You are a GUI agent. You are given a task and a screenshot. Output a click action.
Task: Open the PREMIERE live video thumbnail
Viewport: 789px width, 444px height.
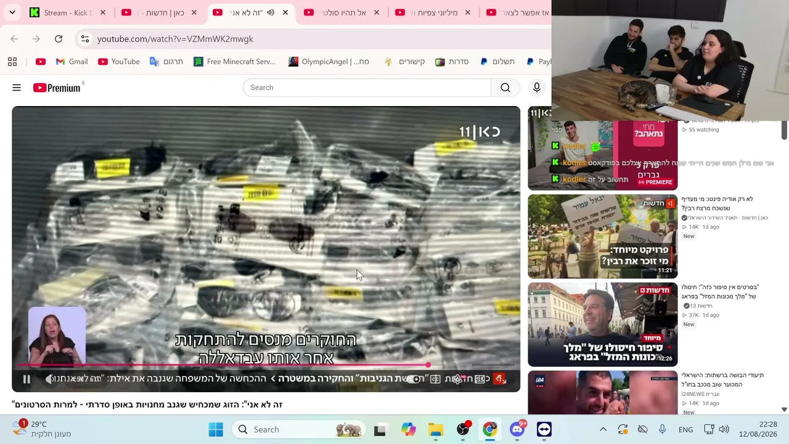coord(602,155)
